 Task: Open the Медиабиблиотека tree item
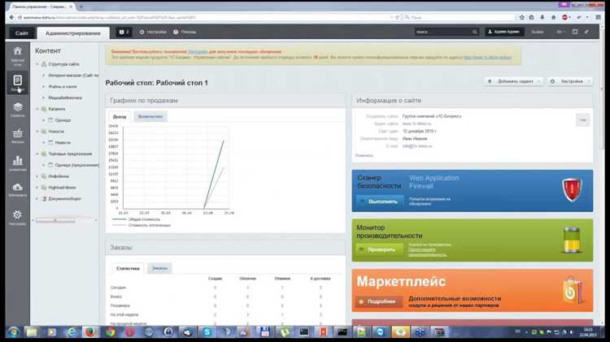click(x=65, y=98)
